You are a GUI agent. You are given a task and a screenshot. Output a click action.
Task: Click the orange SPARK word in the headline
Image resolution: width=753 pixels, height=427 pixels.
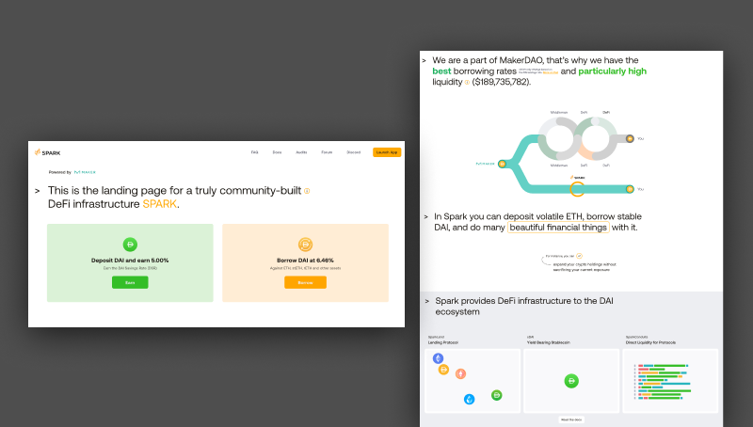tap(159, 204)
